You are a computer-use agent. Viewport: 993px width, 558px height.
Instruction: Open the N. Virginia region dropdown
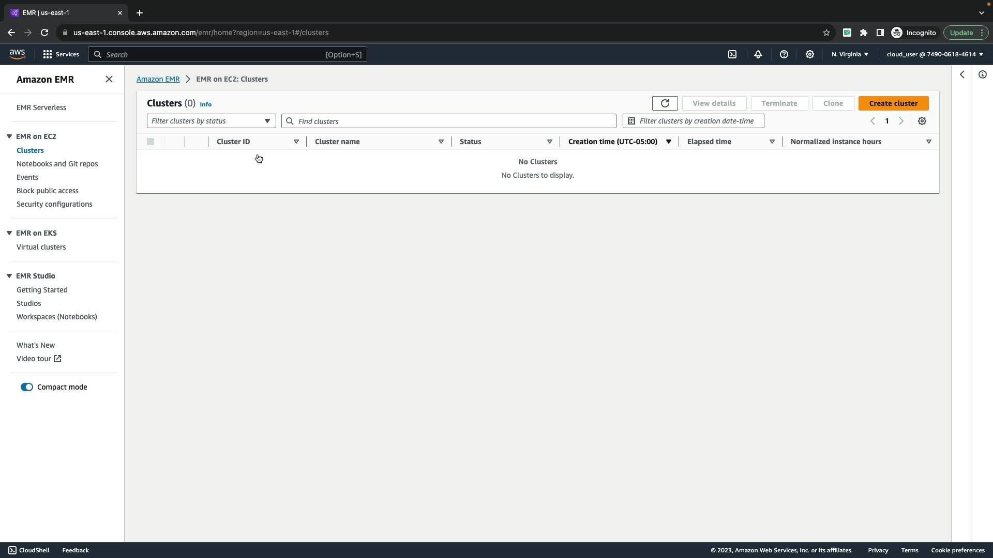click(850, 54)
